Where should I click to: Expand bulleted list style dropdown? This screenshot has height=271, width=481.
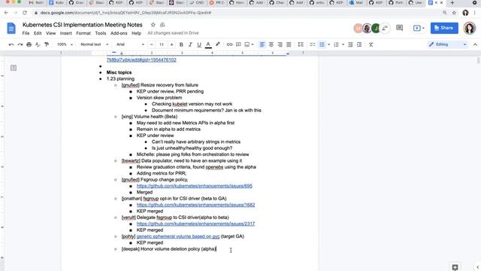point(328,44)
